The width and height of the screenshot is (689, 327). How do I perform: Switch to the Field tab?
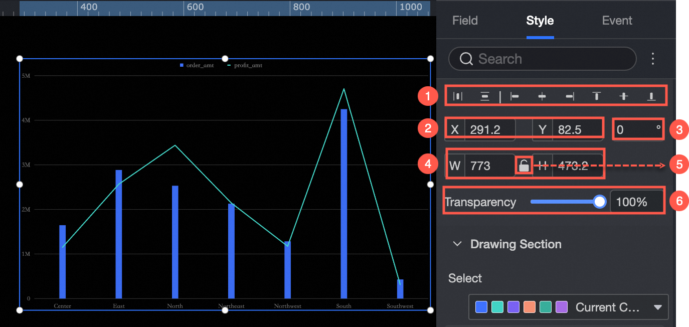(465, 21)
